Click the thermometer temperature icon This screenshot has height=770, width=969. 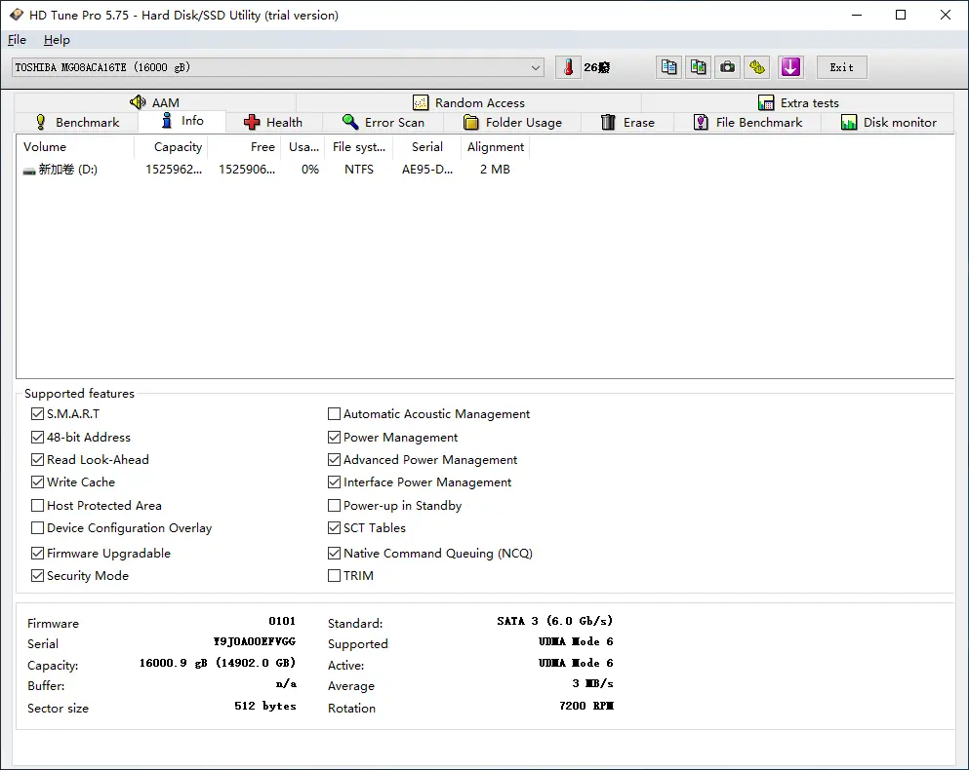pyautogui.click(x=568, y=67)
